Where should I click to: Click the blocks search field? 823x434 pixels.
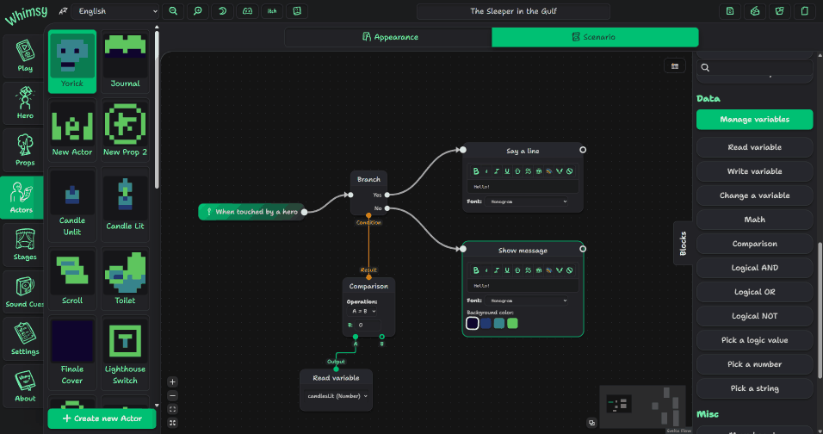(x=754, y=68)
